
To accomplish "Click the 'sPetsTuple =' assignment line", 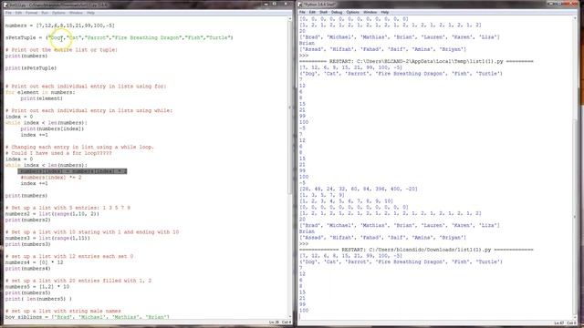I will pos(119,37).
